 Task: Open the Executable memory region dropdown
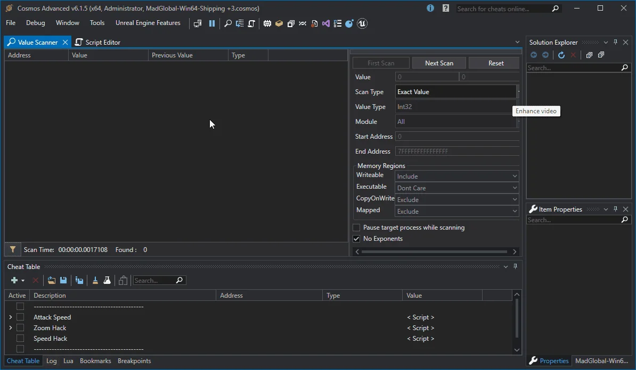(456, 188)
